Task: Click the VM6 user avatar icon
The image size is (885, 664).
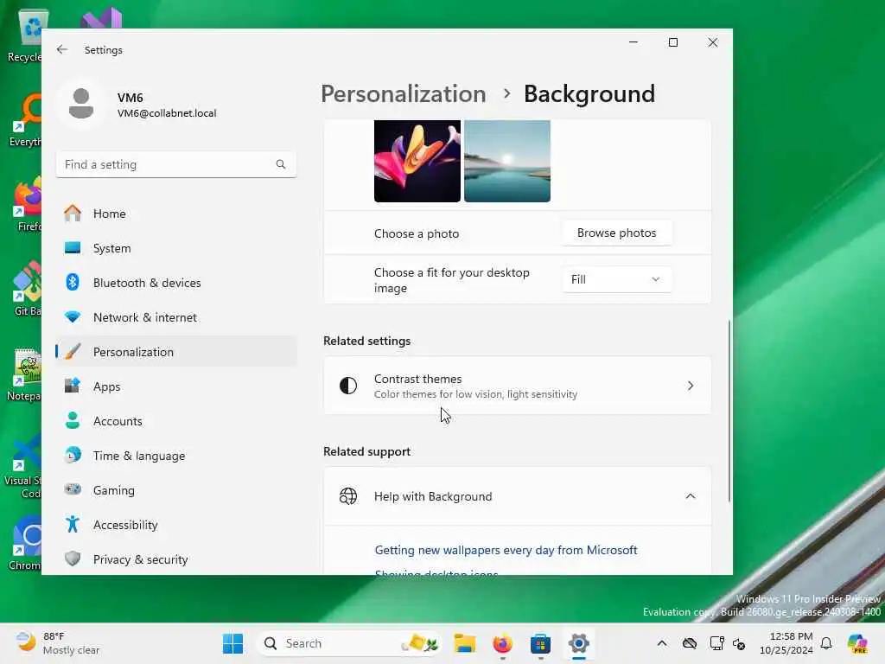Action: point(81,104)
